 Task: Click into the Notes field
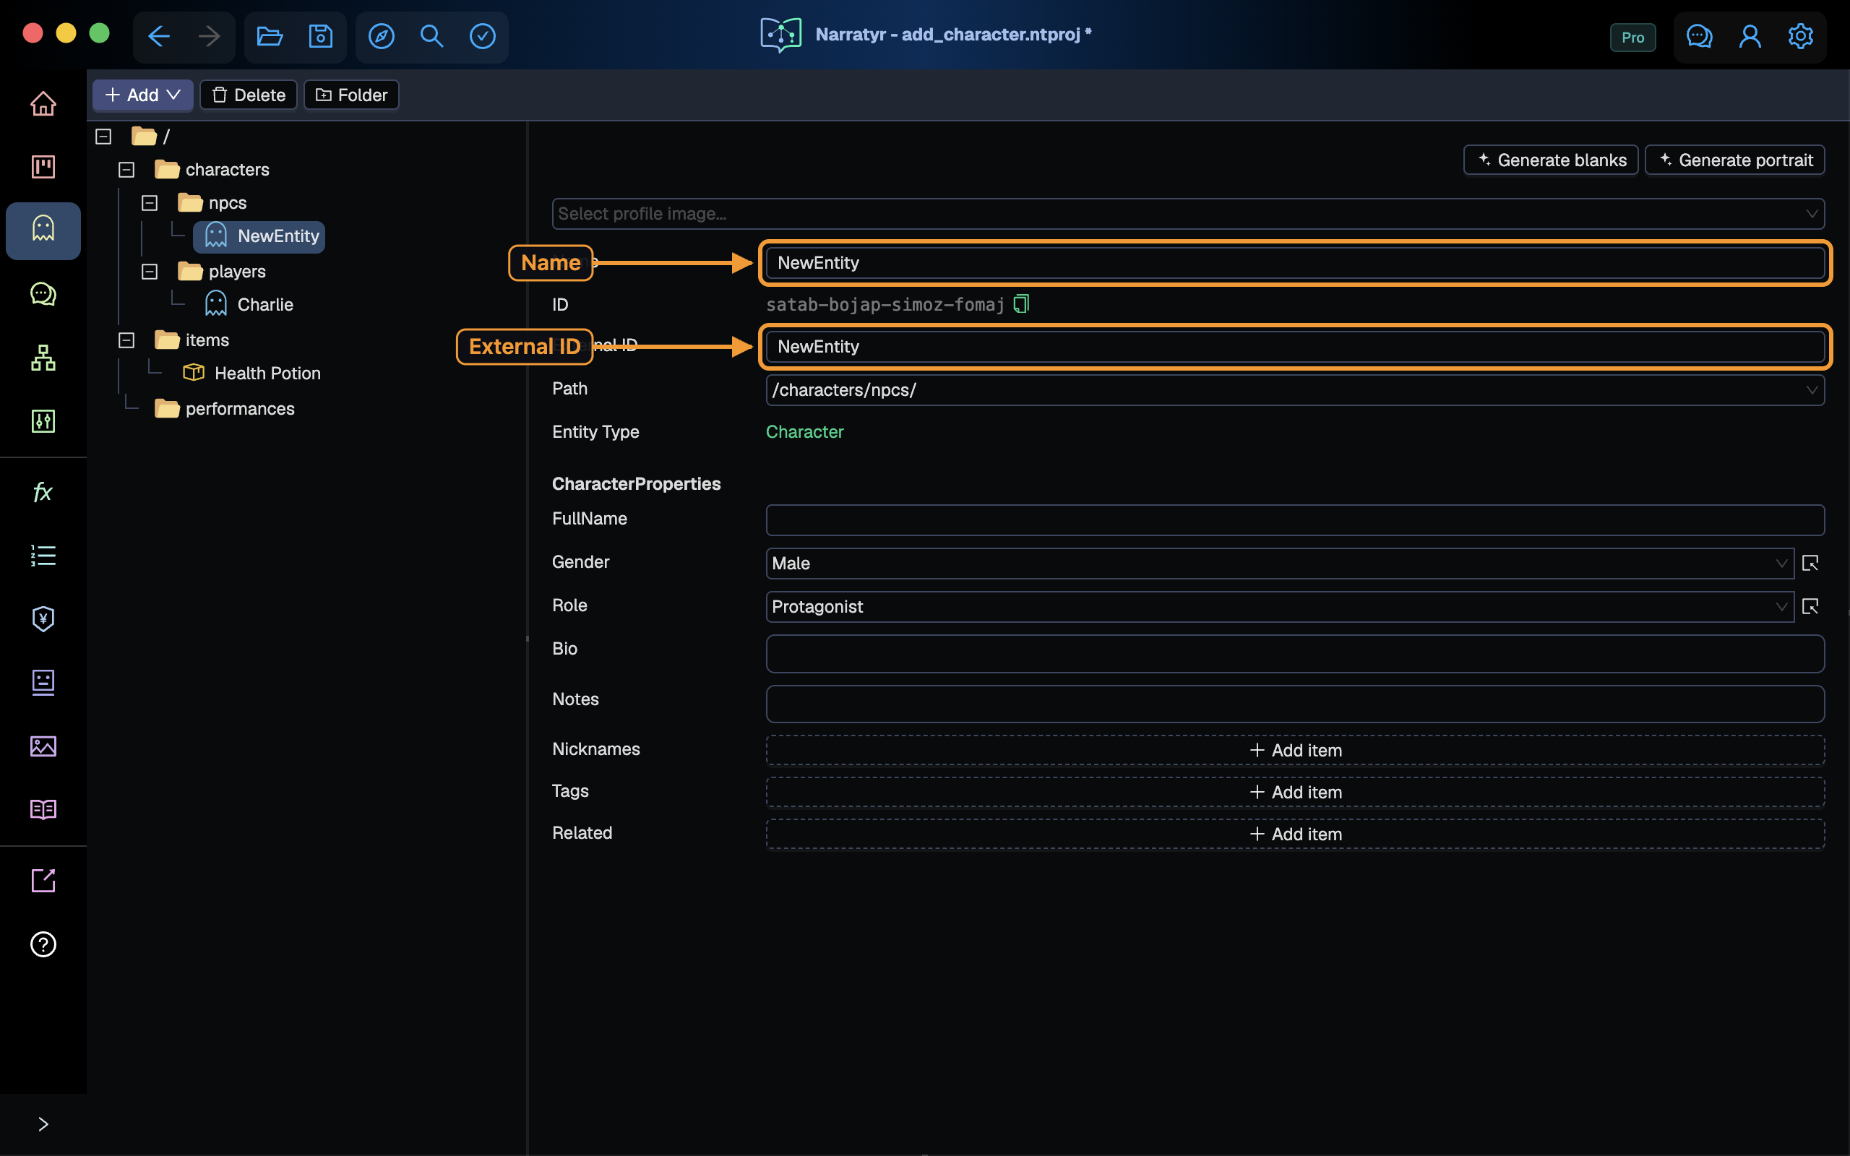coord(1295,704)
